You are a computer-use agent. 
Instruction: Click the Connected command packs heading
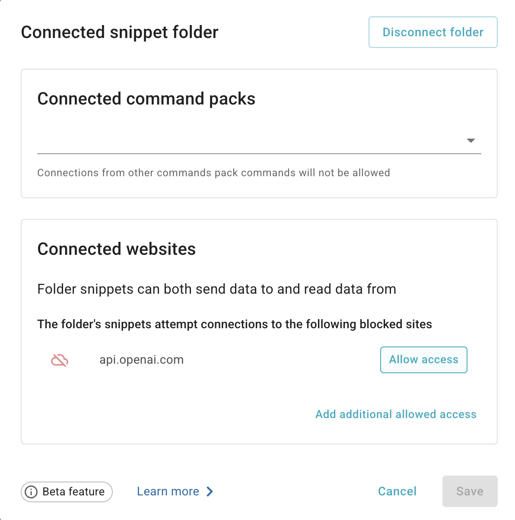coord(146,99)
